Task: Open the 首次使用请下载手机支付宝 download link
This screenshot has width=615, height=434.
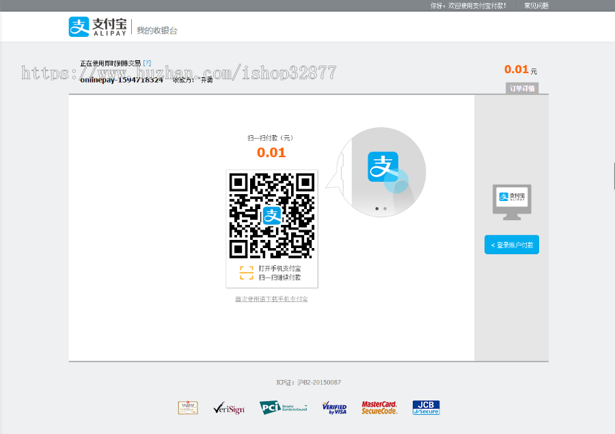Action: point(271,299)
